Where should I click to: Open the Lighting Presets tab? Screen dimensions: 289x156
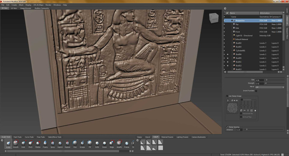coord(182,137)
